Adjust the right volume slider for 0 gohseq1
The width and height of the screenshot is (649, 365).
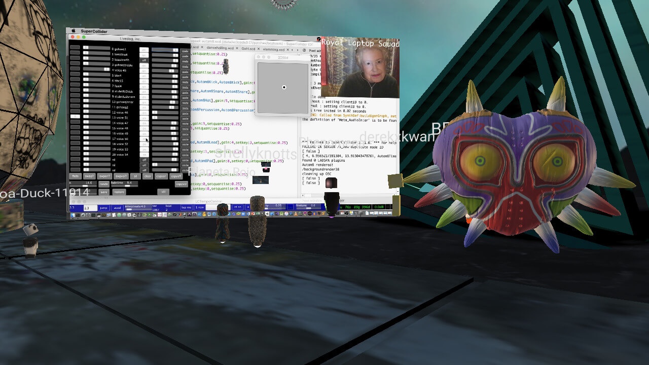point(165,50)
